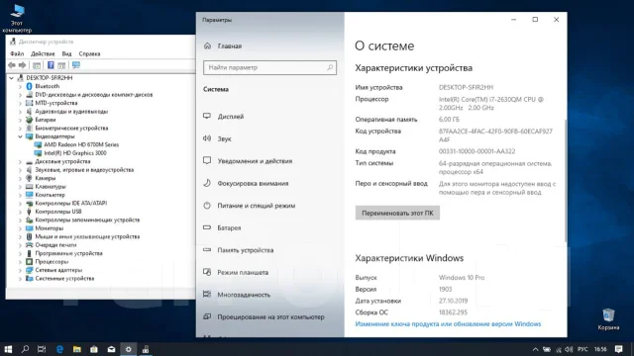
Task: Click the Bluetooth device icon
Action: pos(29,86)
